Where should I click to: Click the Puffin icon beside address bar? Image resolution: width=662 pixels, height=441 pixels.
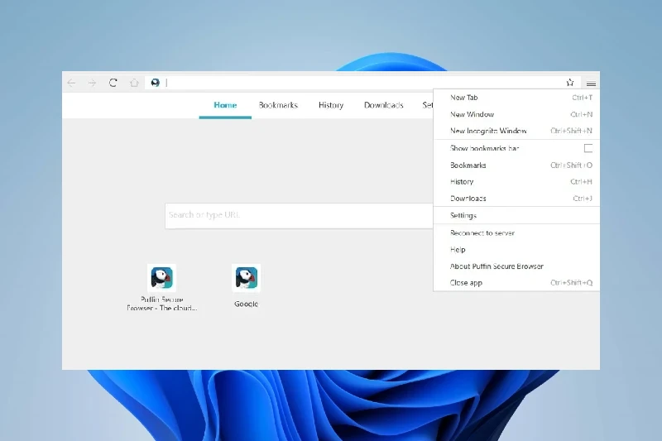(155, 83)
